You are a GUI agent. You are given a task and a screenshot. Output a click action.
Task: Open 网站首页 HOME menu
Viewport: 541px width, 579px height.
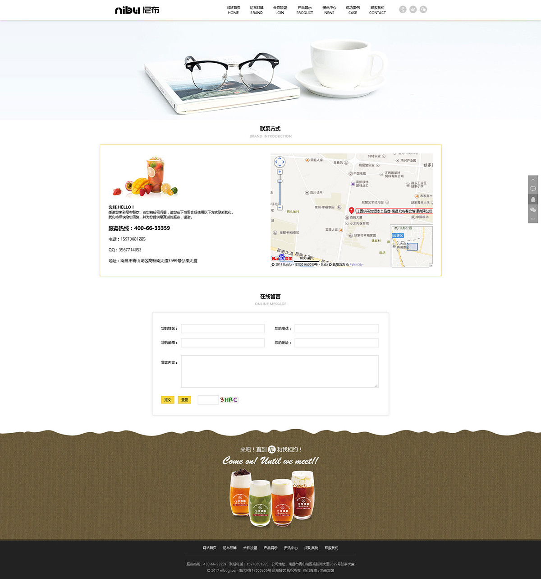click(233, 10)
